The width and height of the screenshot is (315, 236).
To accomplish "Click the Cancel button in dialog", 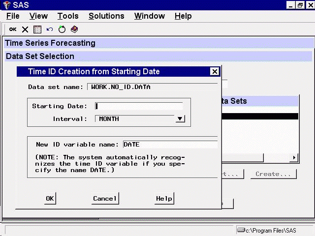I will pos(105,199).
